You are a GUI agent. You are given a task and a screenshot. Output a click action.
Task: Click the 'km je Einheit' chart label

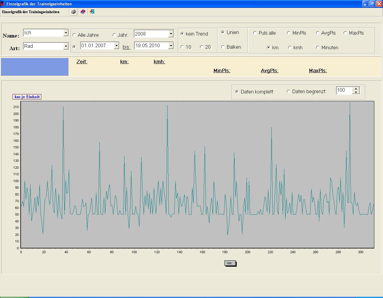(27, 97)
